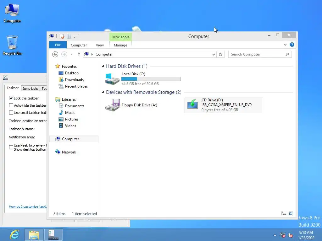Open the Recent locations dropdown arrow
Image resolution: width=322 pixels, height=241 pixels.
(x=72, y=54)
